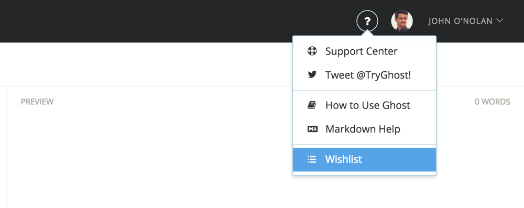Open Support Center from help menu

(364, 51)
